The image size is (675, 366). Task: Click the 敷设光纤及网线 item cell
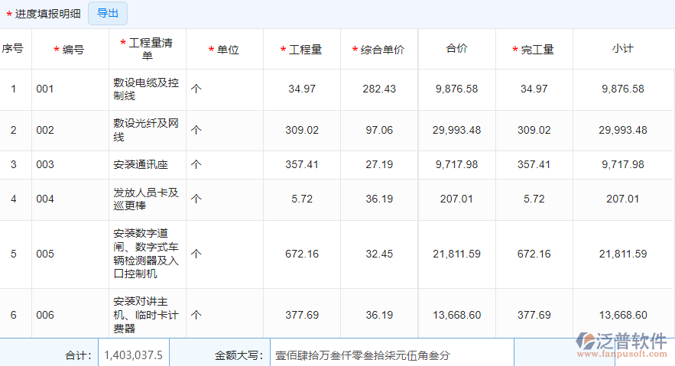146,130
